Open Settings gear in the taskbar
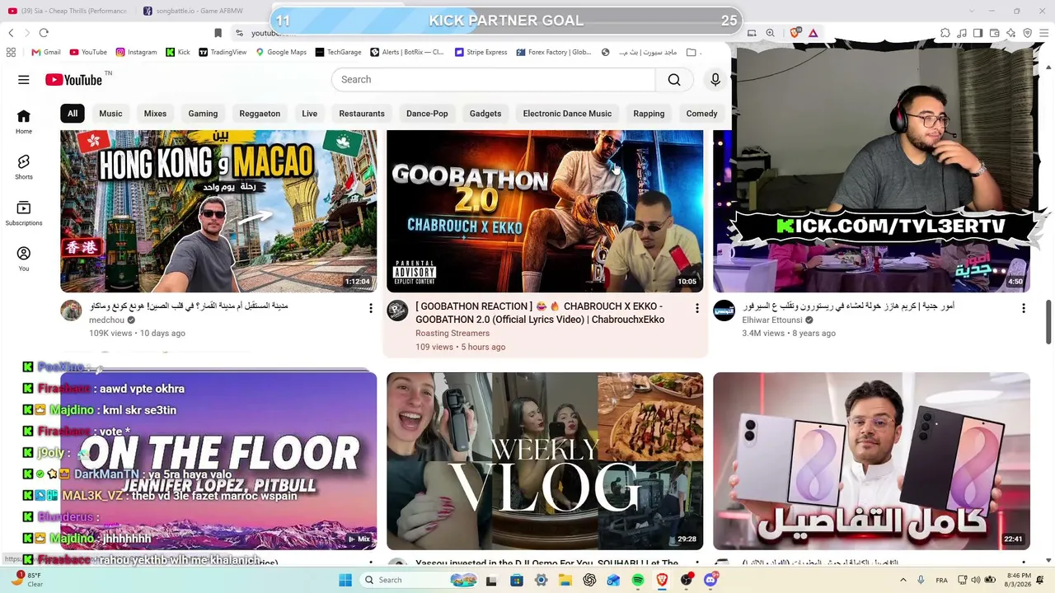Image resolution: width=1055 pixels, height=593 pixels. [x=541, y=580]
